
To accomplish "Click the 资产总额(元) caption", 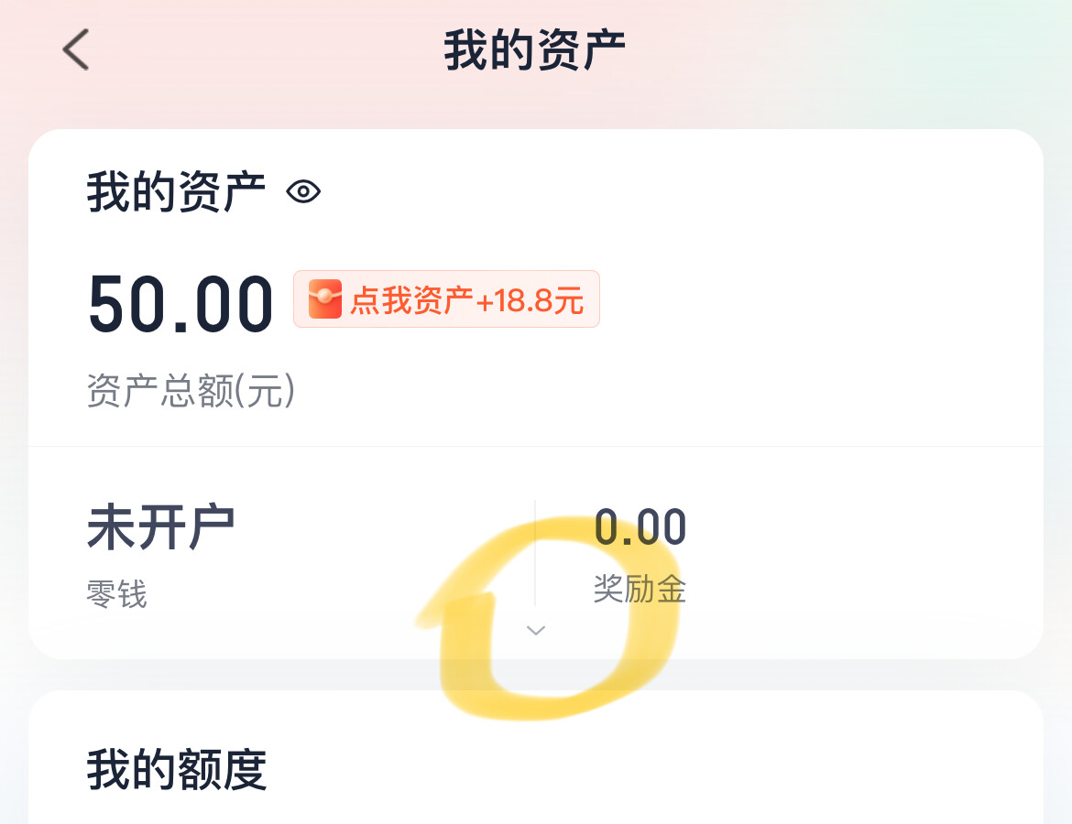I will [x=191, y=392].
